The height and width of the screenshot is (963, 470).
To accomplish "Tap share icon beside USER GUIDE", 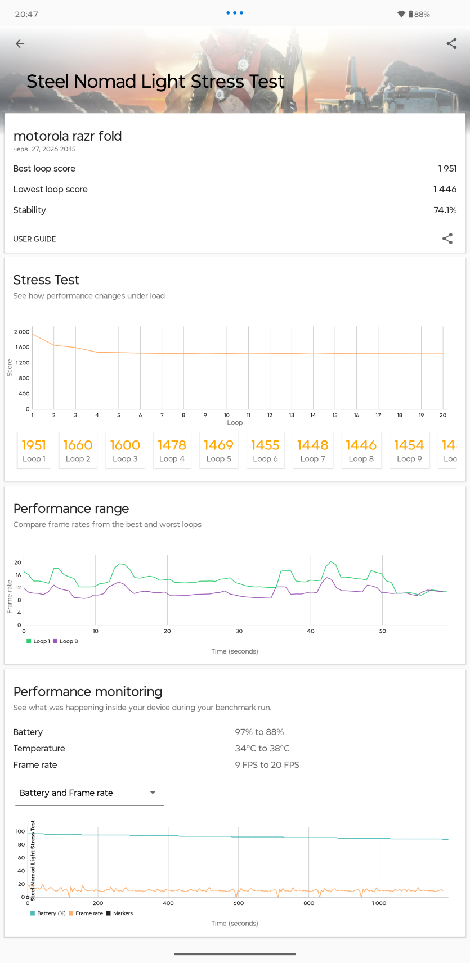I will [x=447, y=238].
